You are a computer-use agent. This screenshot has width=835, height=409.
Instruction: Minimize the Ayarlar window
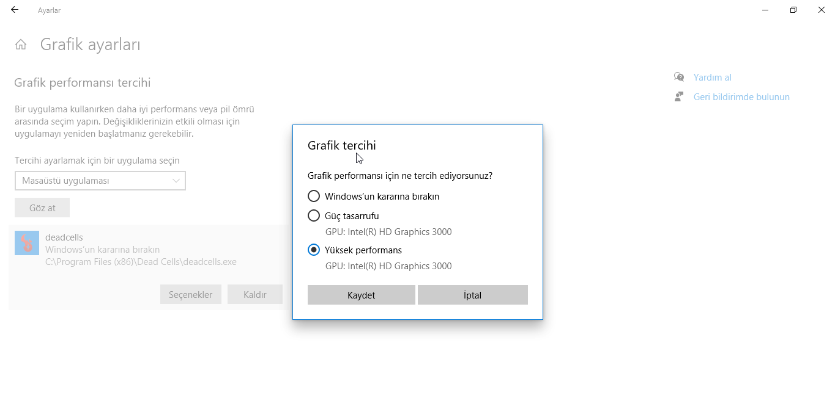[765, 10]
